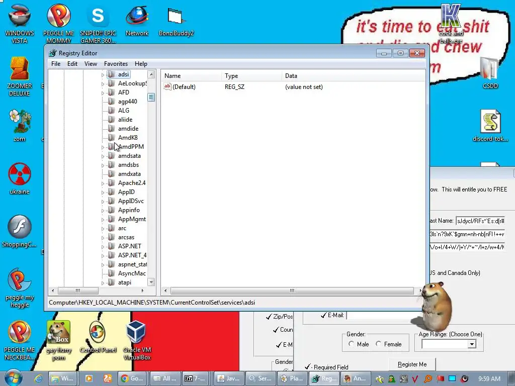The width and height of the screenshot is (515, 386).
Task: Open the Edit menu in Registry Editor
Action: coord(72,64)
